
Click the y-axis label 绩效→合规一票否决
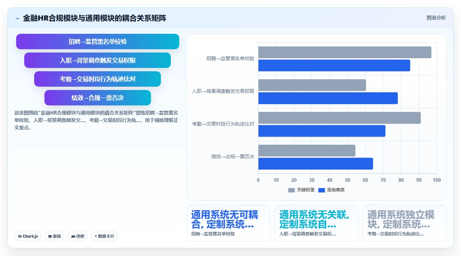point(233,156)
